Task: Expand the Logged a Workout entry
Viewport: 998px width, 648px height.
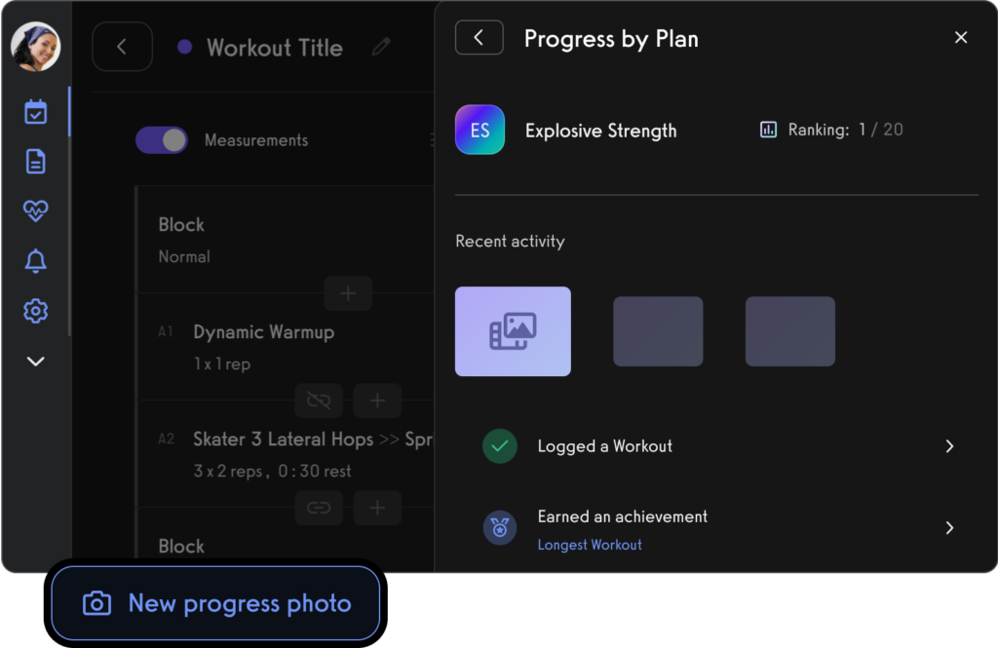Action: point(949,445)
